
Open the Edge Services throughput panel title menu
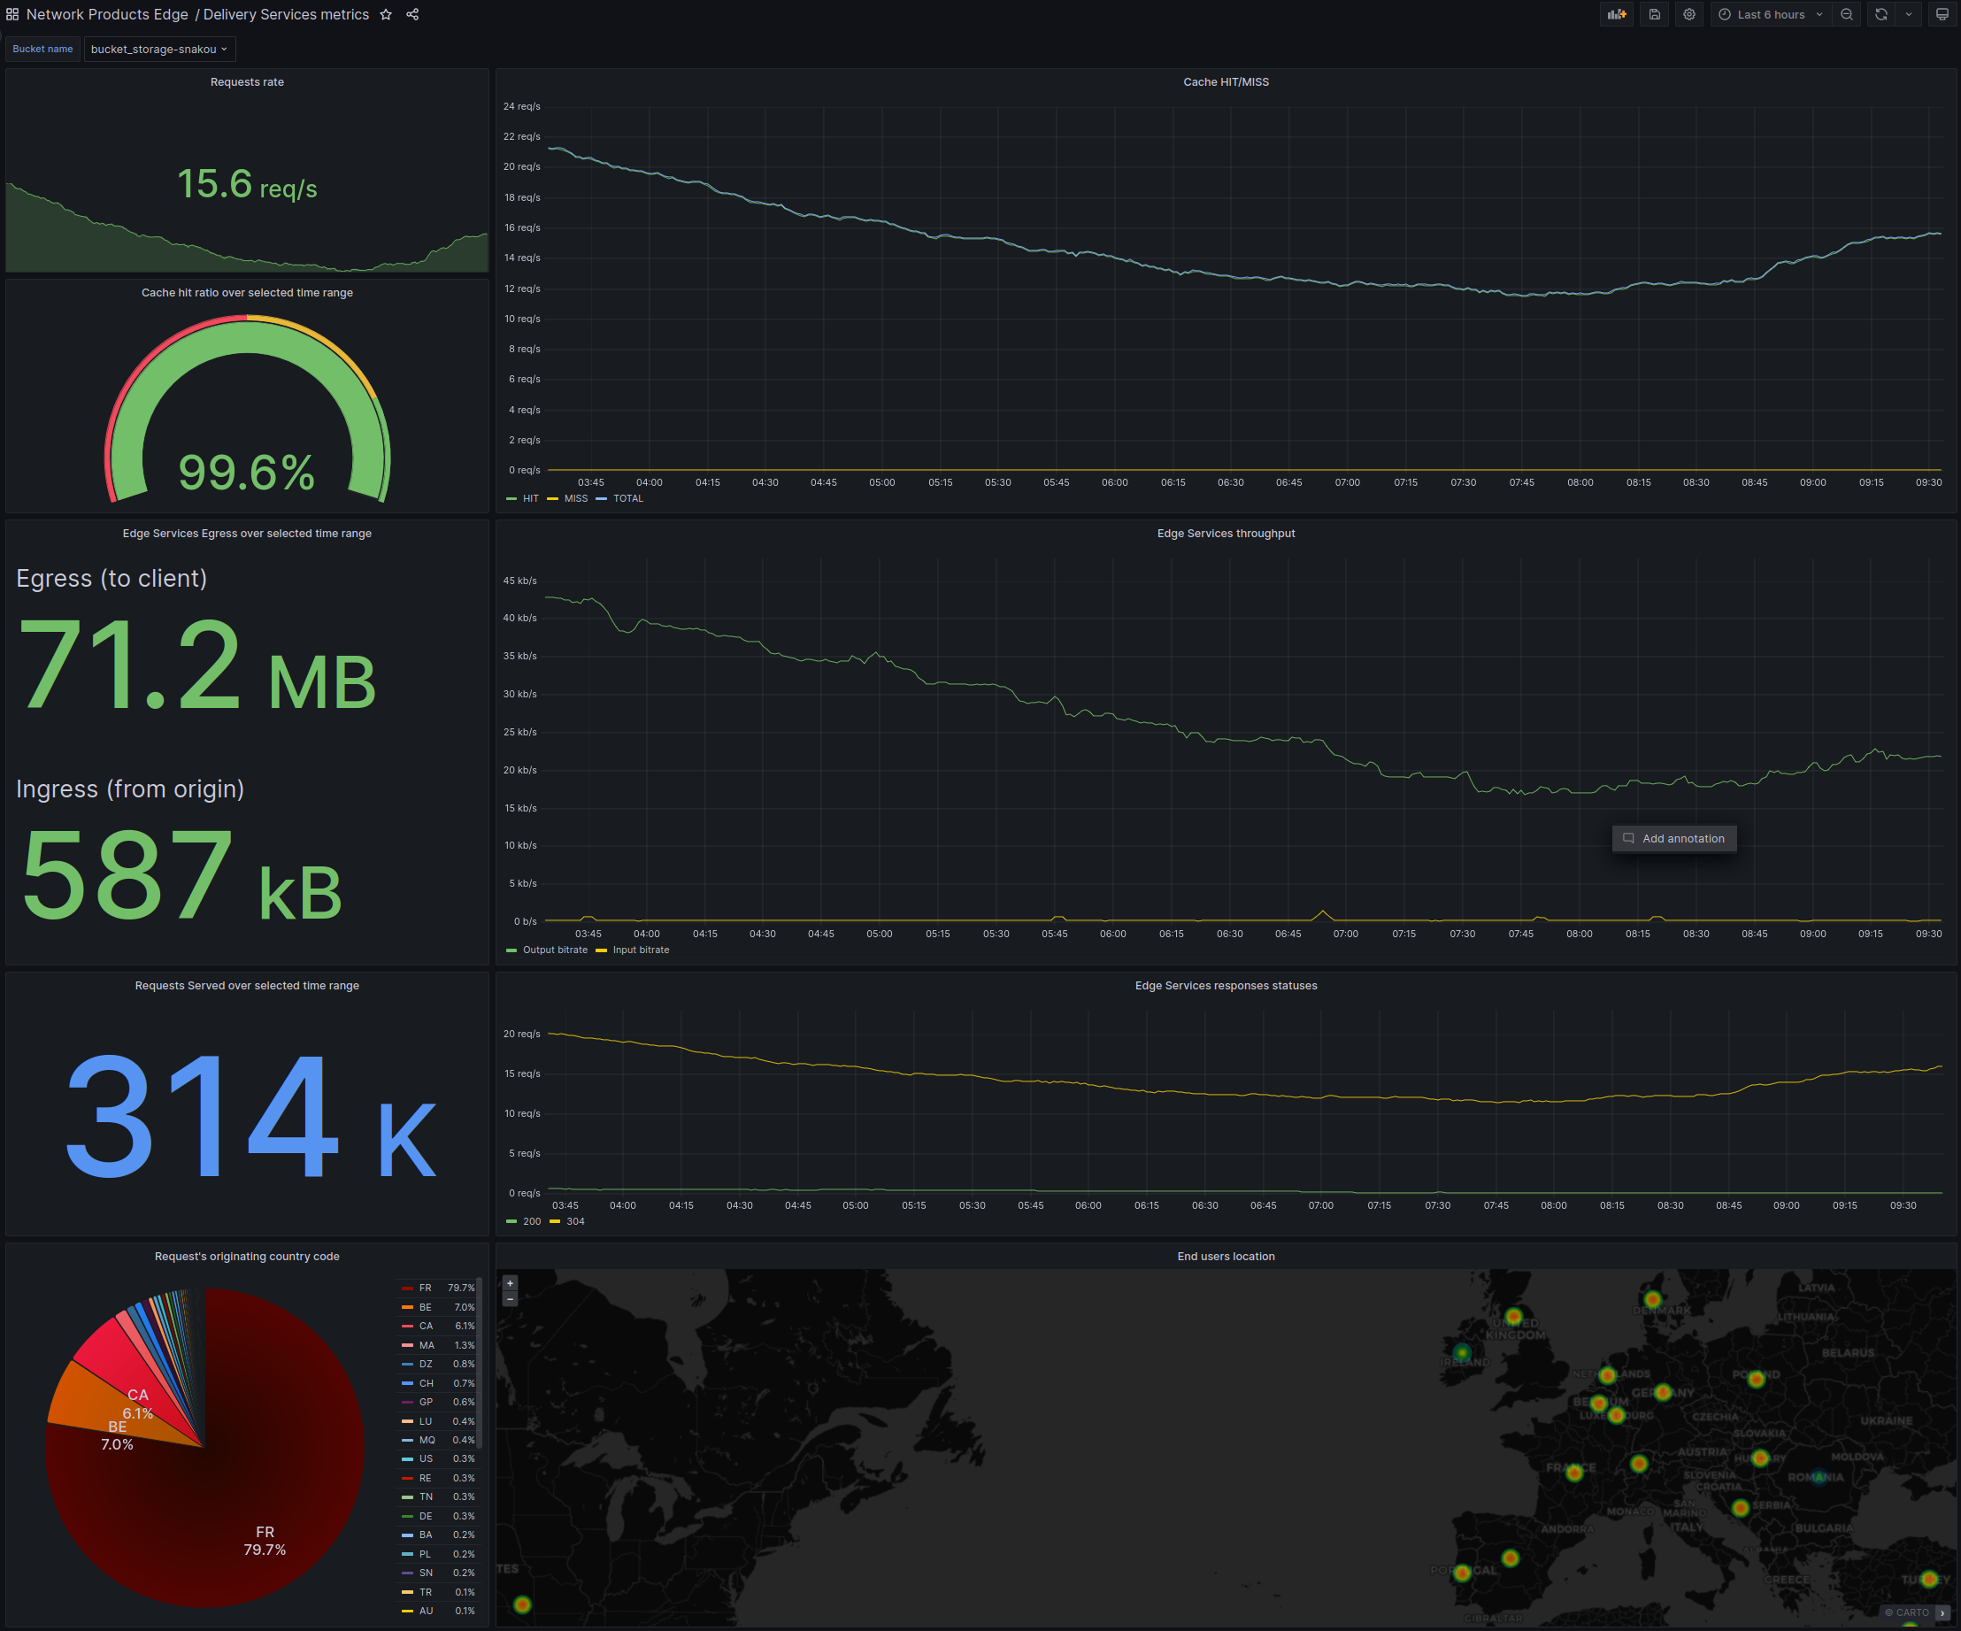coord(1227,533)
